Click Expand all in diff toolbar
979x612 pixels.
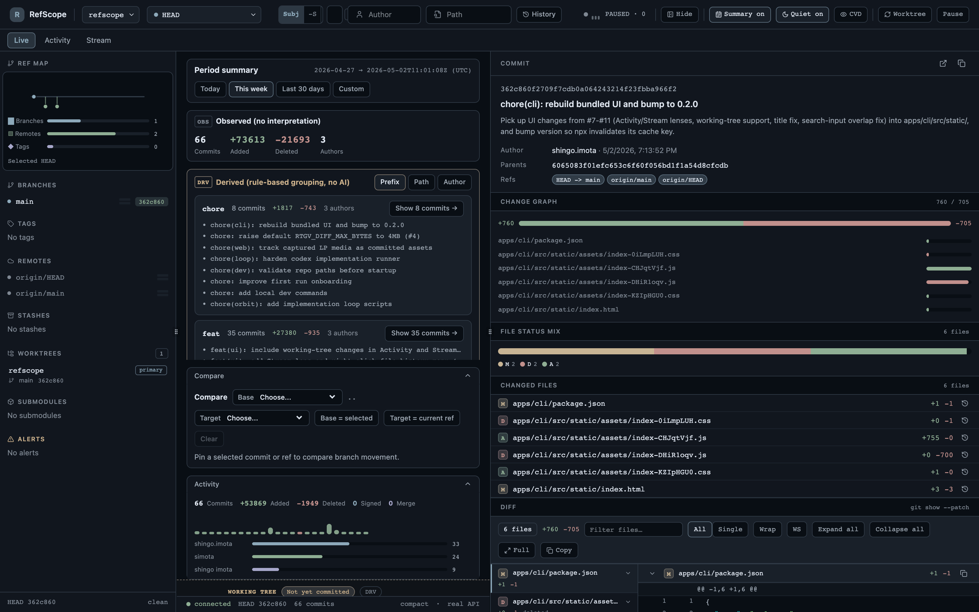(x=838, y=529)
